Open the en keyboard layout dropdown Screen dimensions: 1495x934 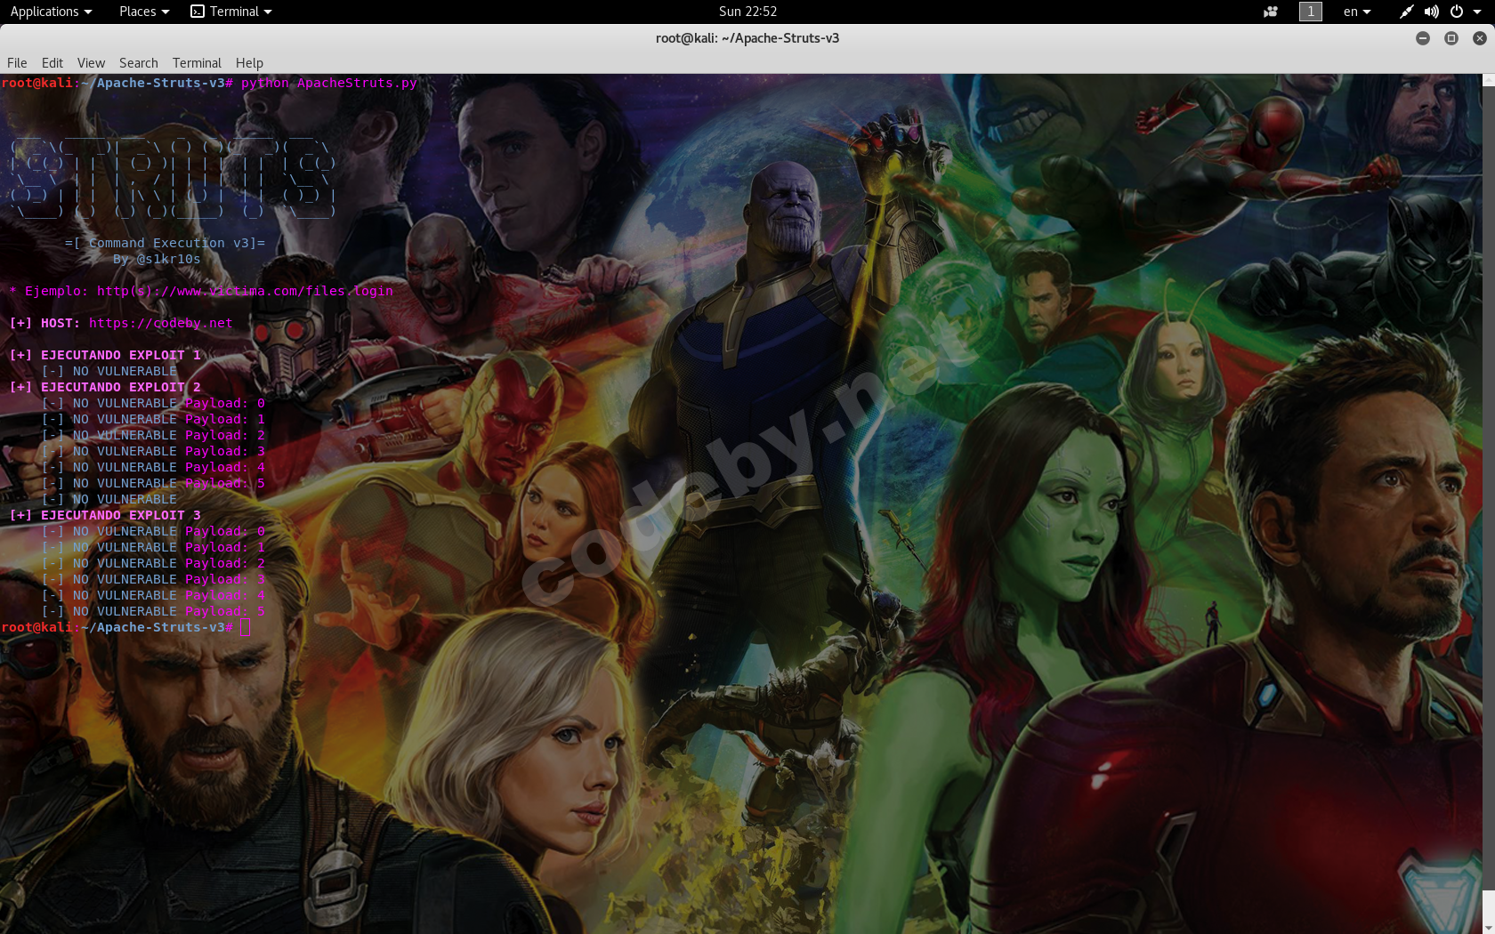point(1357,12)
